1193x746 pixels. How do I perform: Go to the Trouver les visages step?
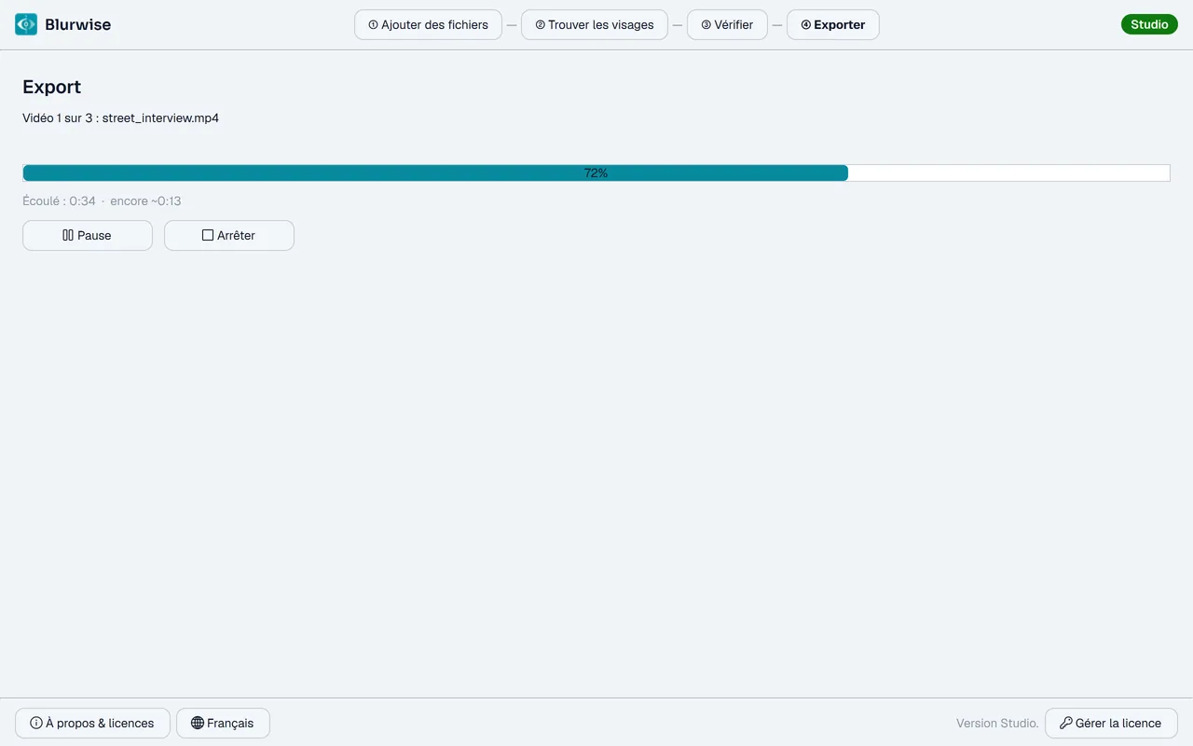595,25
